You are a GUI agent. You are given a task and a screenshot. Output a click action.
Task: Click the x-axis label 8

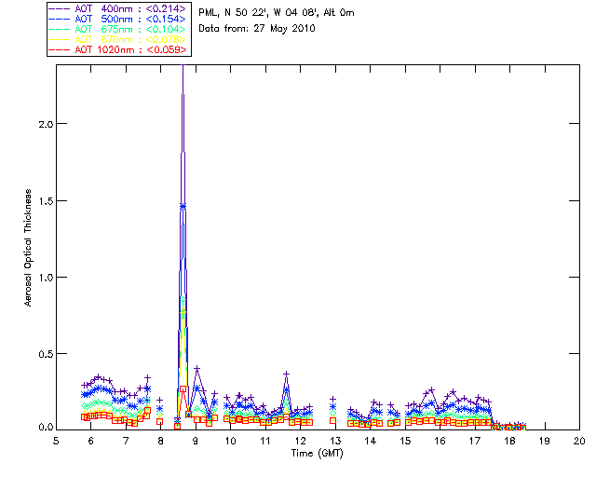(x=160, y=441)
